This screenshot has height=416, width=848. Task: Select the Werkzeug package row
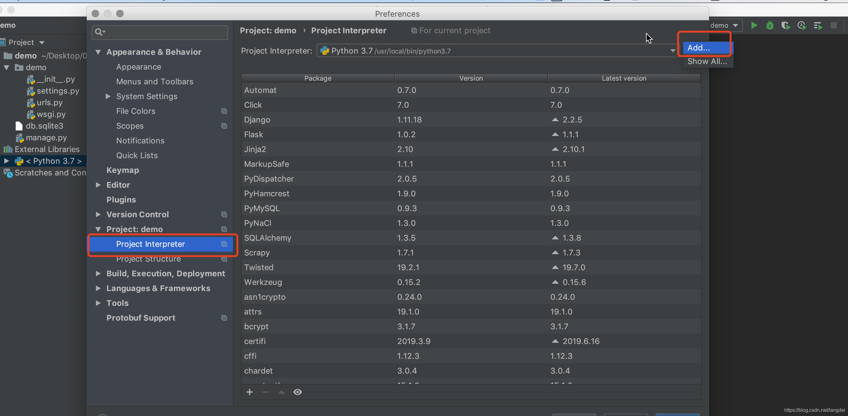pos(471,282)
